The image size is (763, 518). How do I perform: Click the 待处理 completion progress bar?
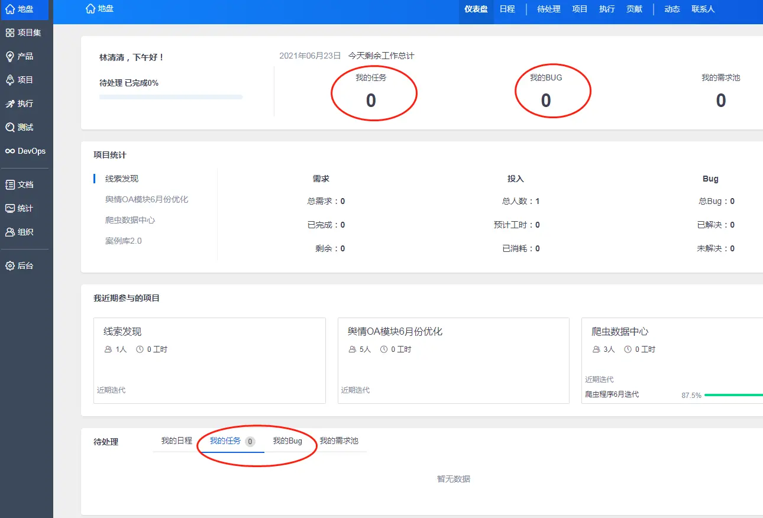[171, 97]
